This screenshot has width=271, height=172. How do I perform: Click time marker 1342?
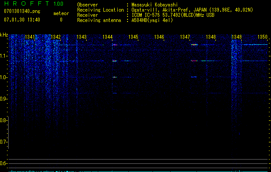56,37
